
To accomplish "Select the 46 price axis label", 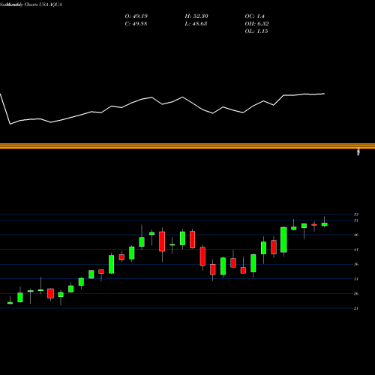I will 356,235.
